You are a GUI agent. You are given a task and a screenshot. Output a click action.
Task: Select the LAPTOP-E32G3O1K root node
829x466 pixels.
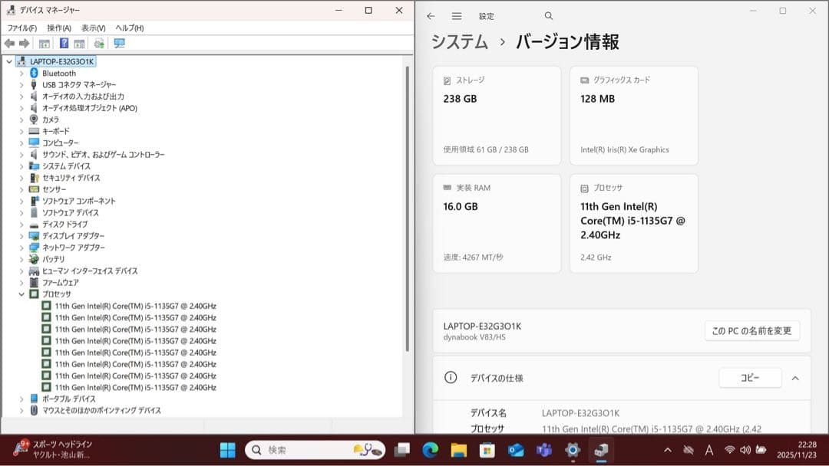pyautogui.click(x=58, y=61)
